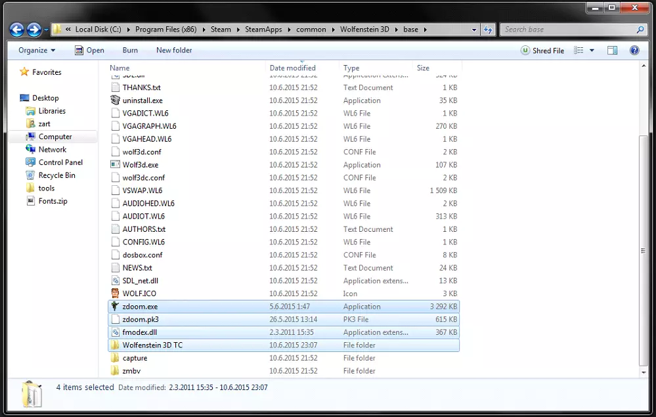Expand the arrow after base breadcrumb
Image resolution: width=656 pixels, height=417 pixels.
(425, 30)
